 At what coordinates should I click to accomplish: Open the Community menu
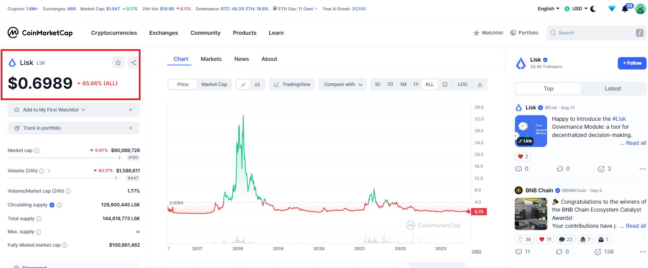[205, 33]
